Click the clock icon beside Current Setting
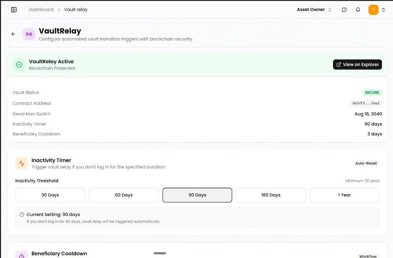Viewport: 393px width, 258px height. click(x=22, y=214)
